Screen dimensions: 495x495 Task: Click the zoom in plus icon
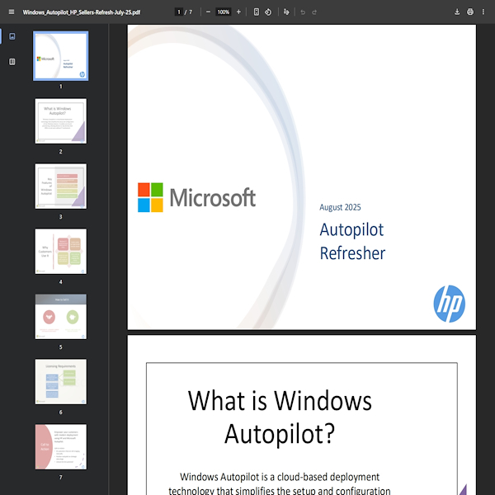[238, 12]
